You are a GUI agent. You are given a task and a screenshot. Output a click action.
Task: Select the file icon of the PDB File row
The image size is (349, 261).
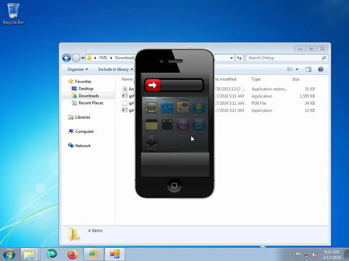click(x=125, y=103)
